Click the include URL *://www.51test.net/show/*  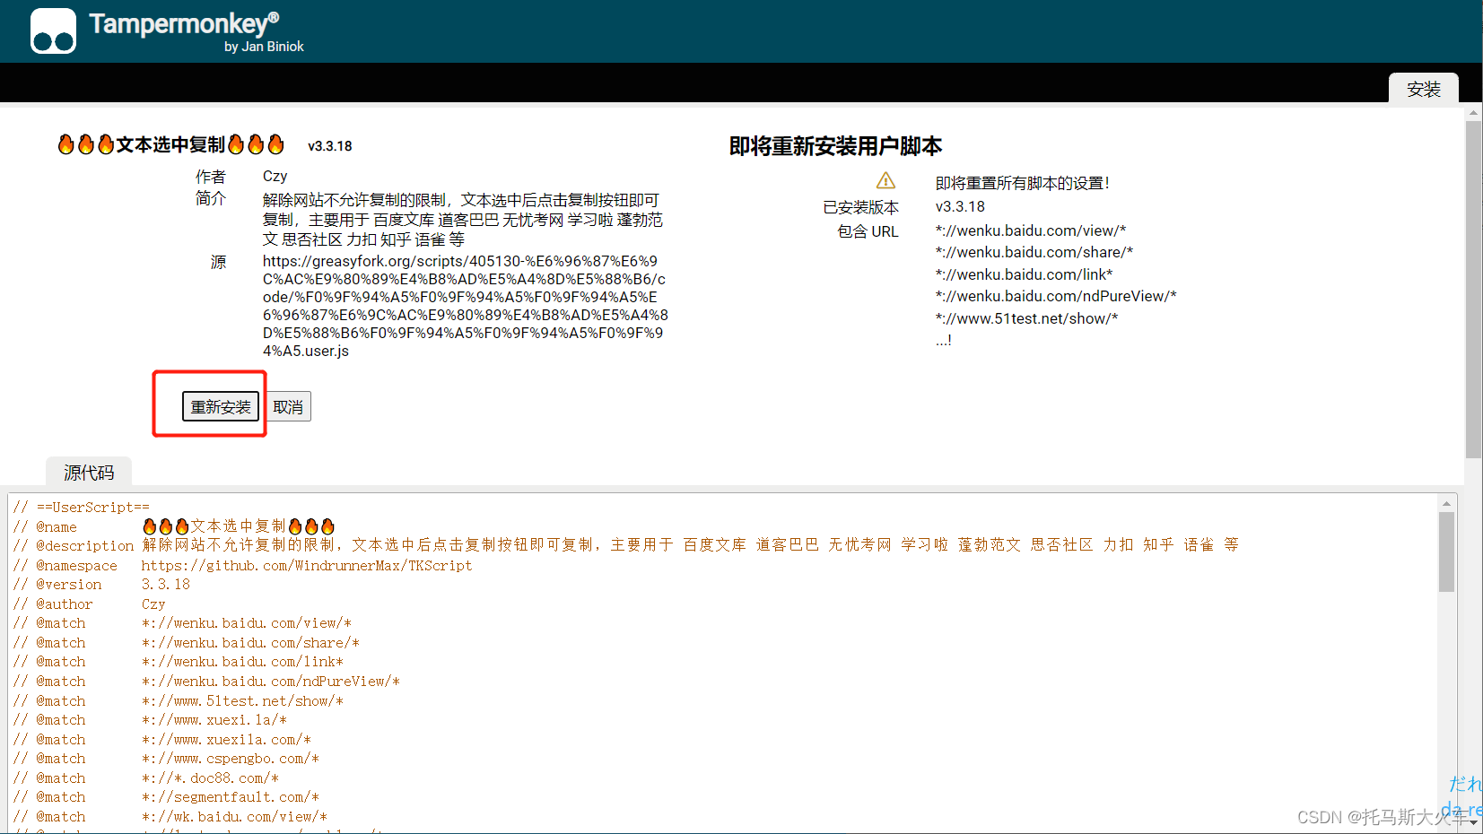1027,318
